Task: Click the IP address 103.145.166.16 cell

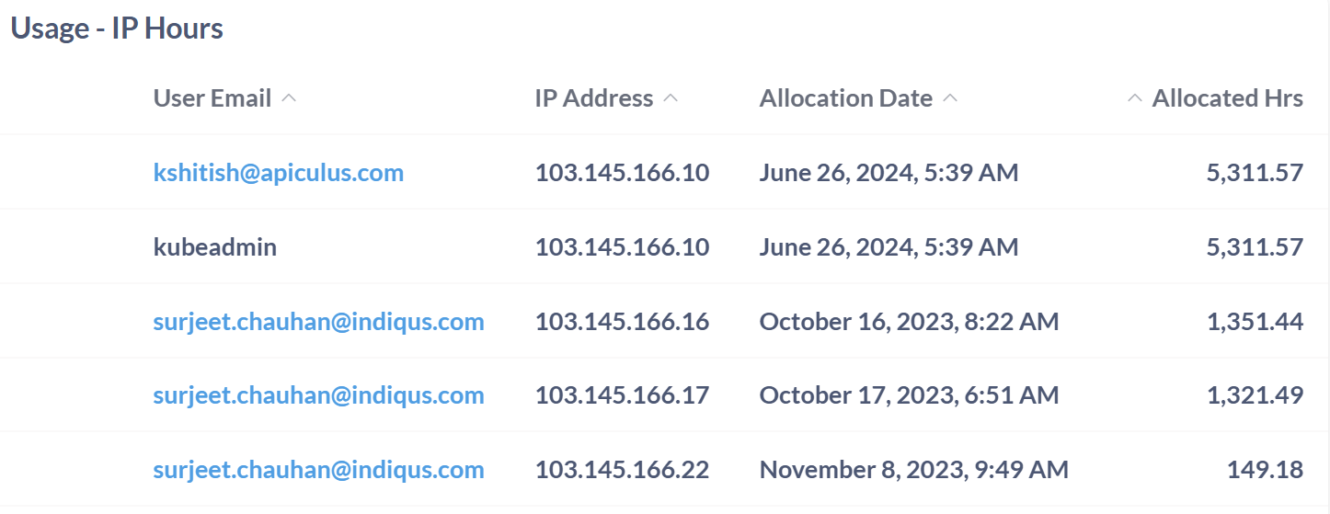Action: 622,321
